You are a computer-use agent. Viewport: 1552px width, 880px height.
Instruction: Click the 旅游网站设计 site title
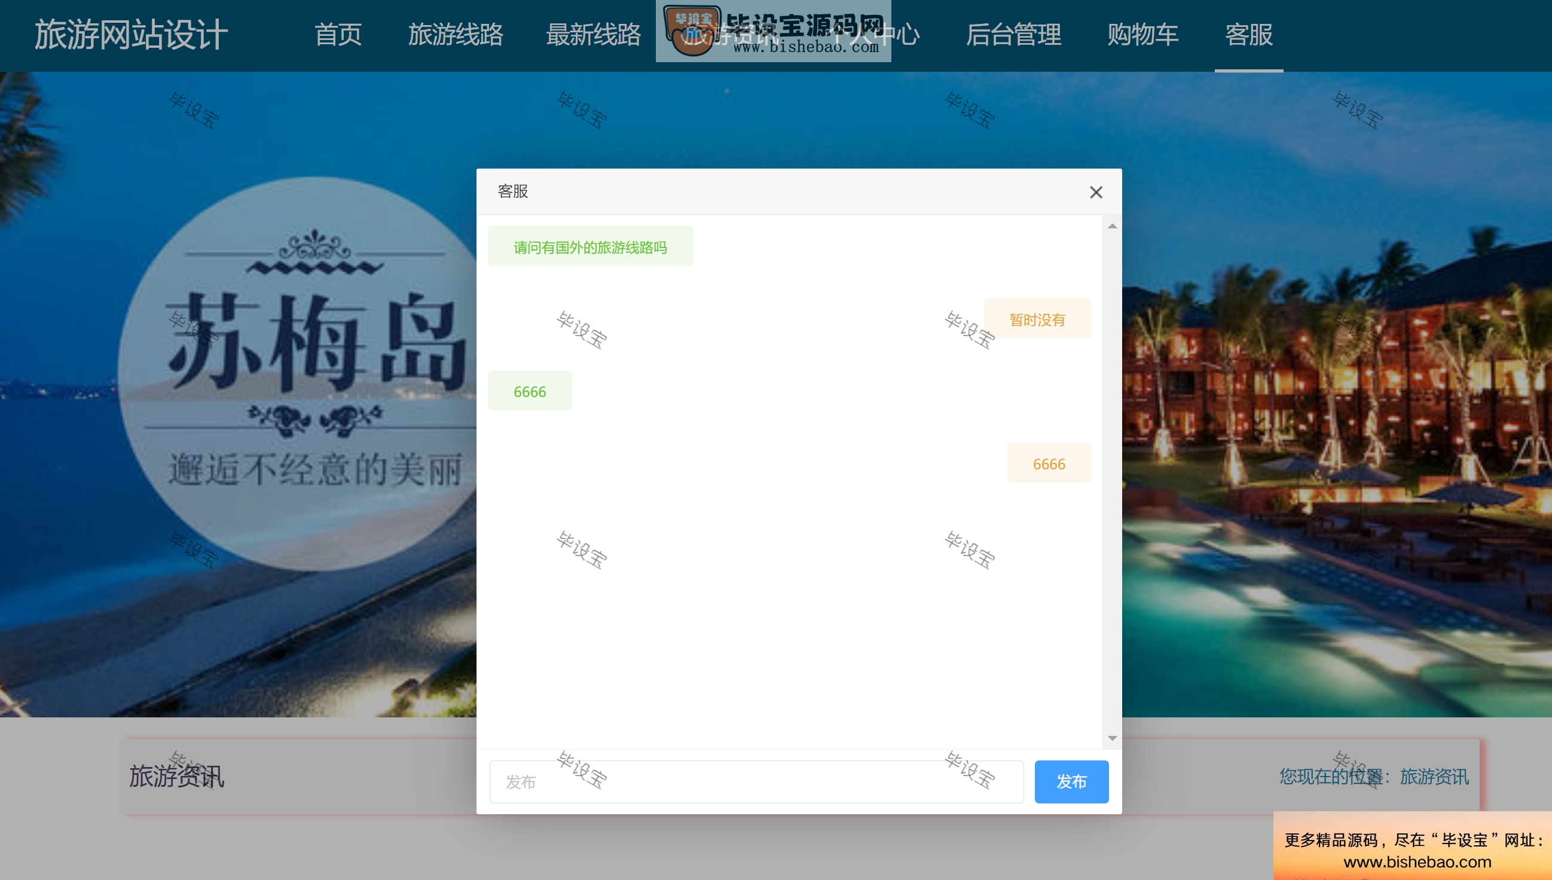131,35
